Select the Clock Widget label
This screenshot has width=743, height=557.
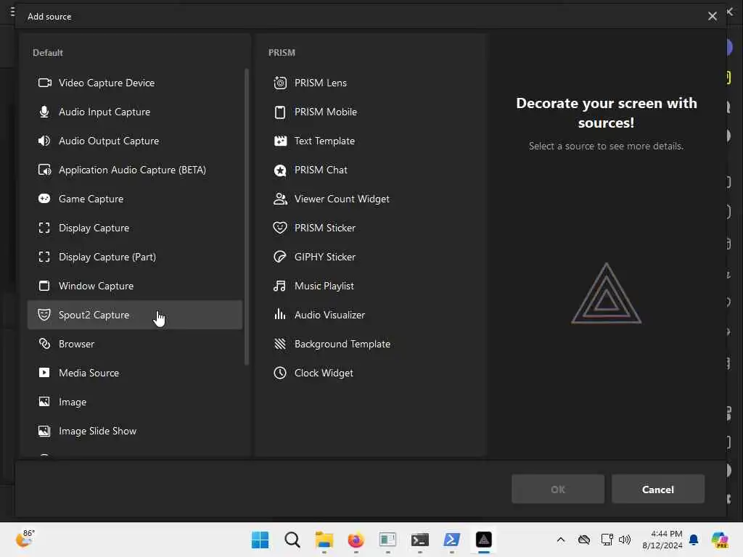pos(324,374)
